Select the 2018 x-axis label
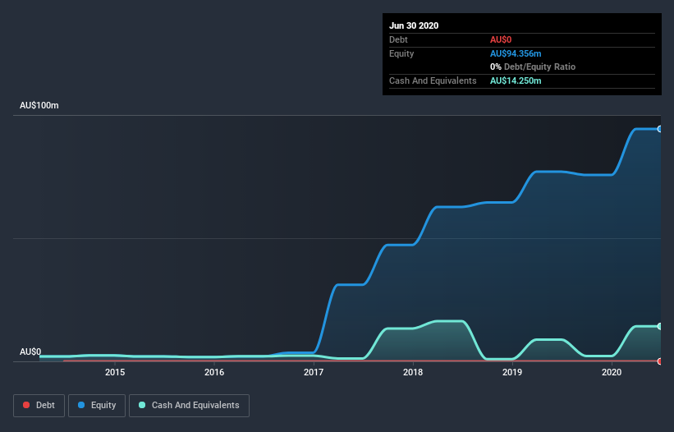The width and height of the screenshot is (674, 432). [x=413, y=372]
